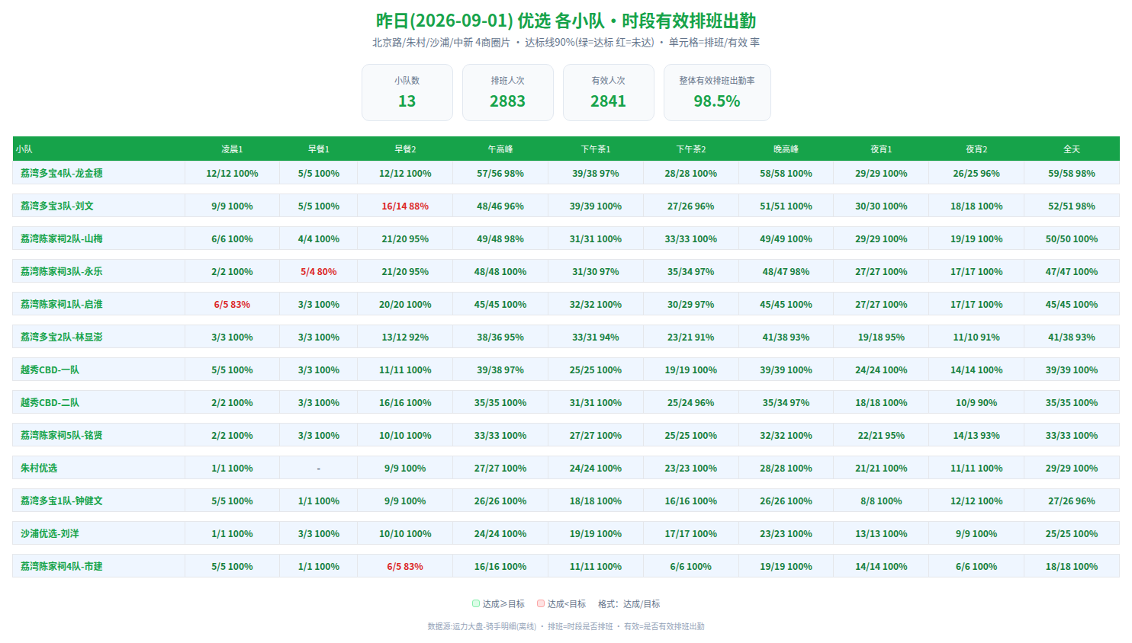1132x643 pixels.
Task: Click the 全天 column header
Action: (1072, 149)
